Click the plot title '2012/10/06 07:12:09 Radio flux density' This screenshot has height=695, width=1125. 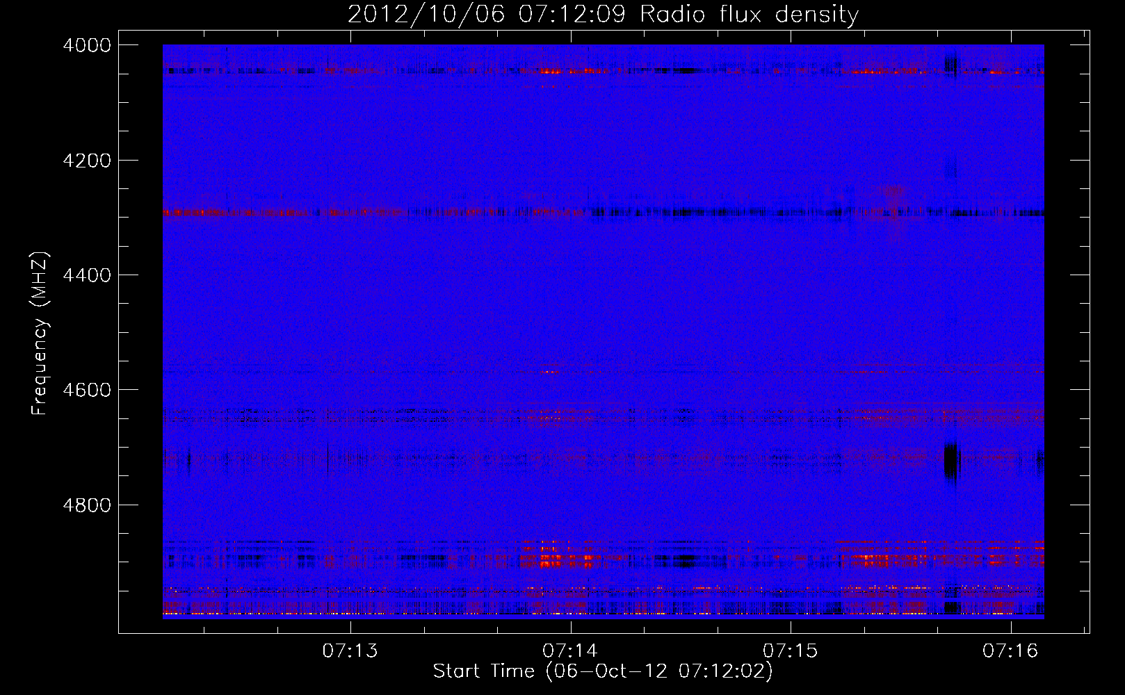pos(603,14)
